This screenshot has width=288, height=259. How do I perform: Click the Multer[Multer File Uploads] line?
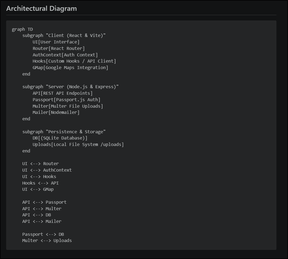tap(68, 106)
